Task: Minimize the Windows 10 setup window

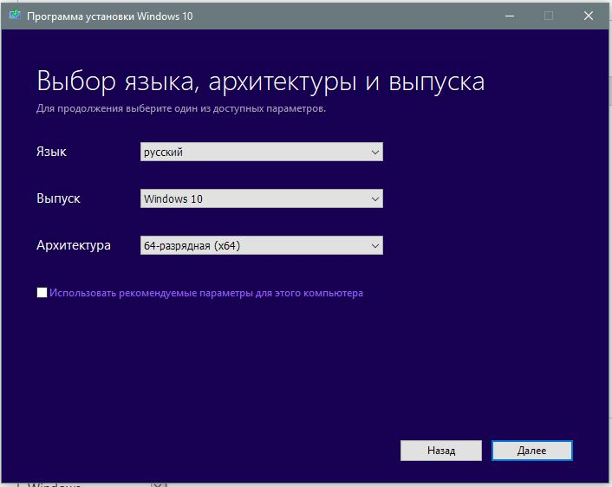Action: (510, 16)
